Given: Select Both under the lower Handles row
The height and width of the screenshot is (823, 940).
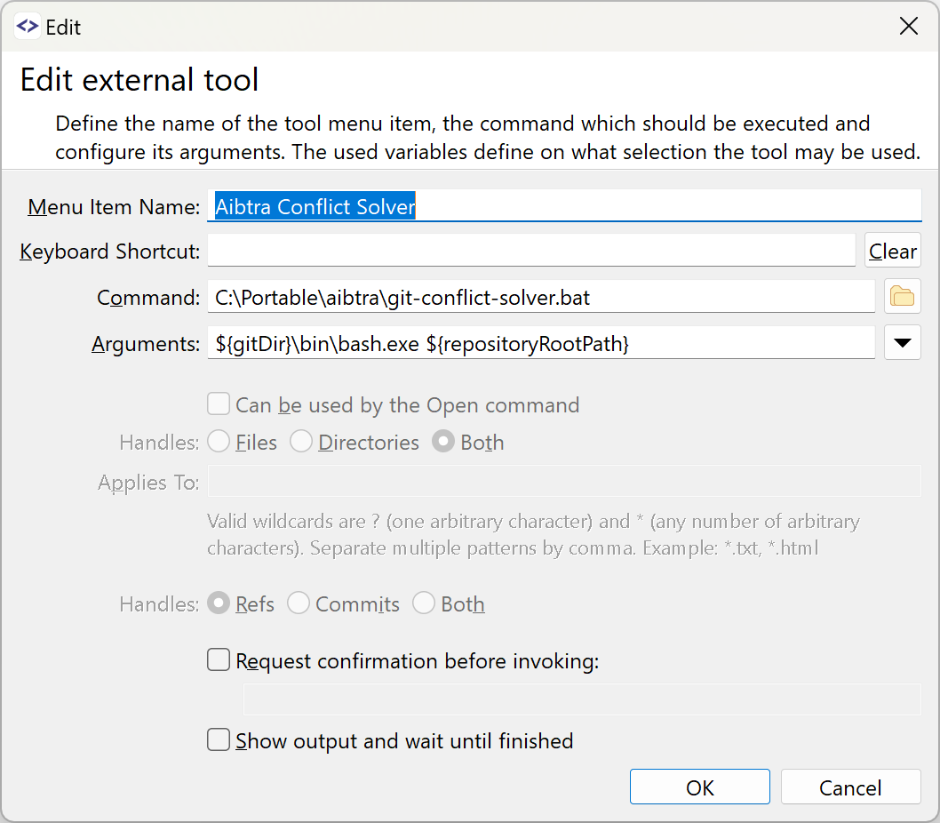Looking at the screenshot, I should [424, 603].
